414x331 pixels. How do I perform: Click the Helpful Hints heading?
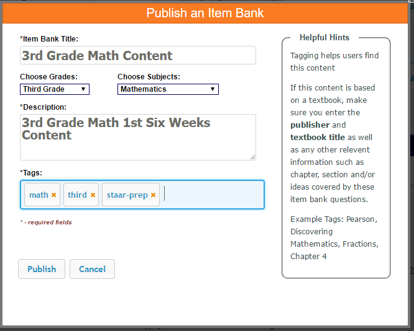(x=324, y=38)
